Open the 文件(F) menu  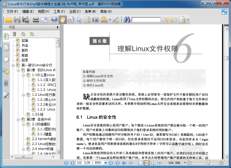(12, 11)
